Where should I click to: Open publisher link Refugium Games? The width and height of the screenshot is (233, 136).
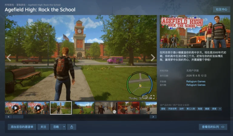click(196, 85)
